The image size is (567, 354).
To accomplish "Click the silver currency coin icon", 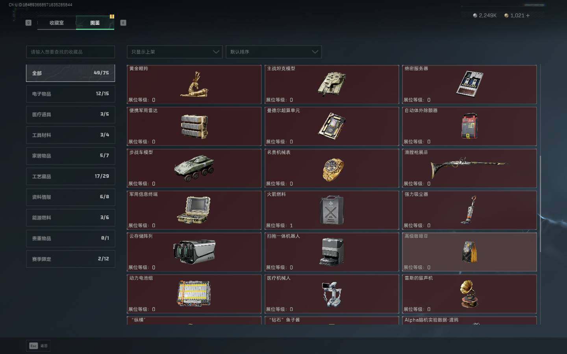I will click(x=475, y=15).
